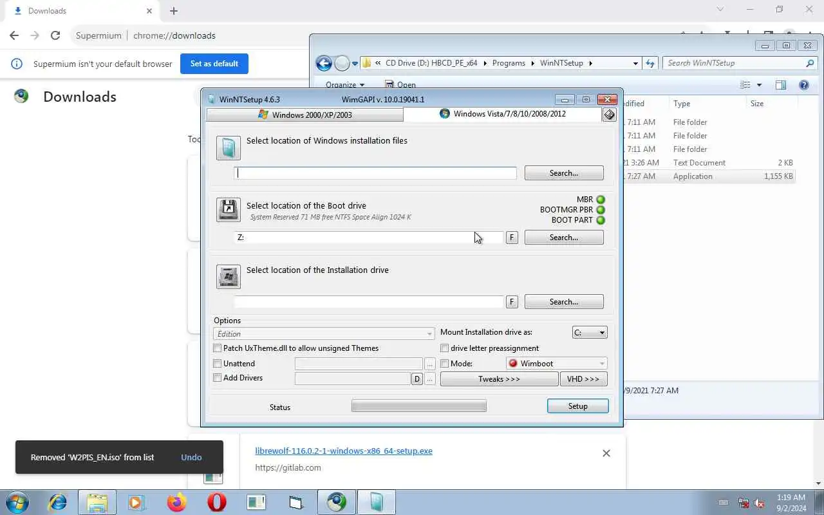This screenshot has width=824, height=515.
Task: Reload the chrome downloads page
Action: click(55, 35)
